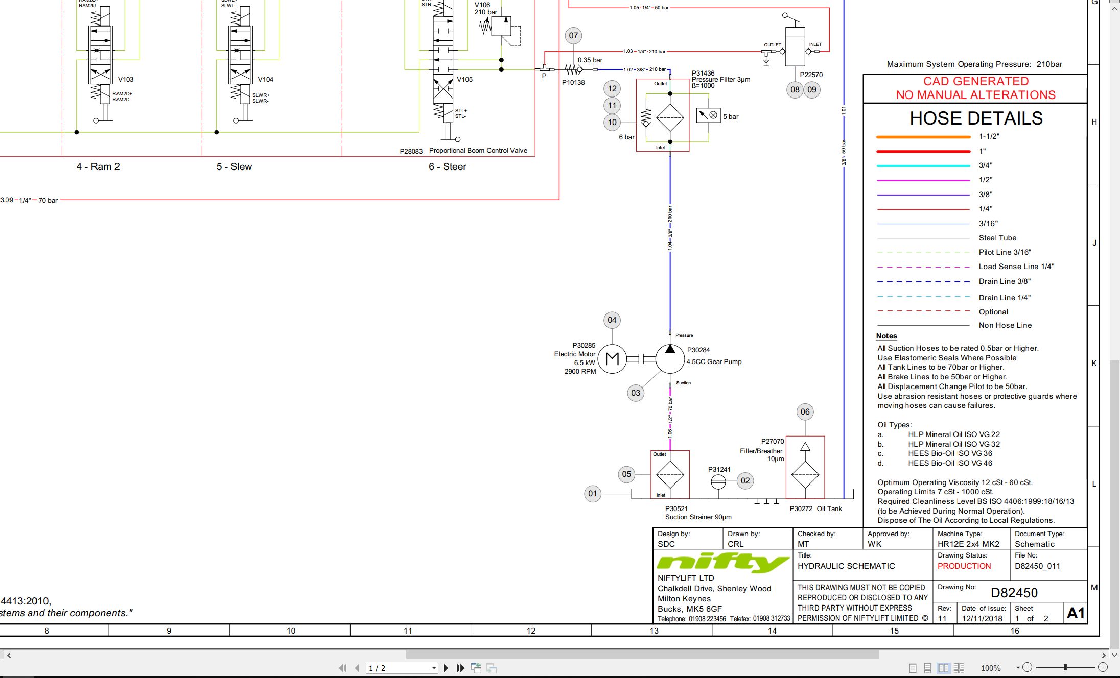
Task: Click the '6 - Steer' label
Action: tap(448, 167)
